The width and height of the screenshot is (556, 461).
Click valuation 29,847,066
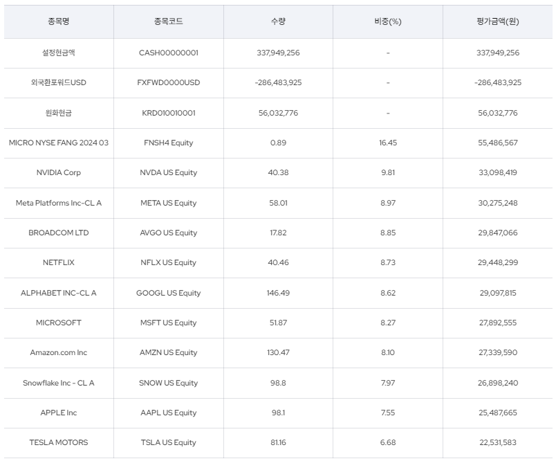point(498,233)
